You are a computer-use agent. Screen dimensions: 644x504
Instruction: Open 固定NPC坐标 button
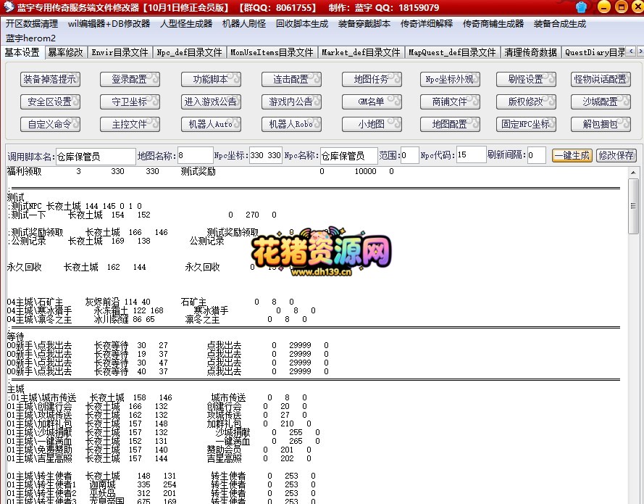tap(526, 124)
